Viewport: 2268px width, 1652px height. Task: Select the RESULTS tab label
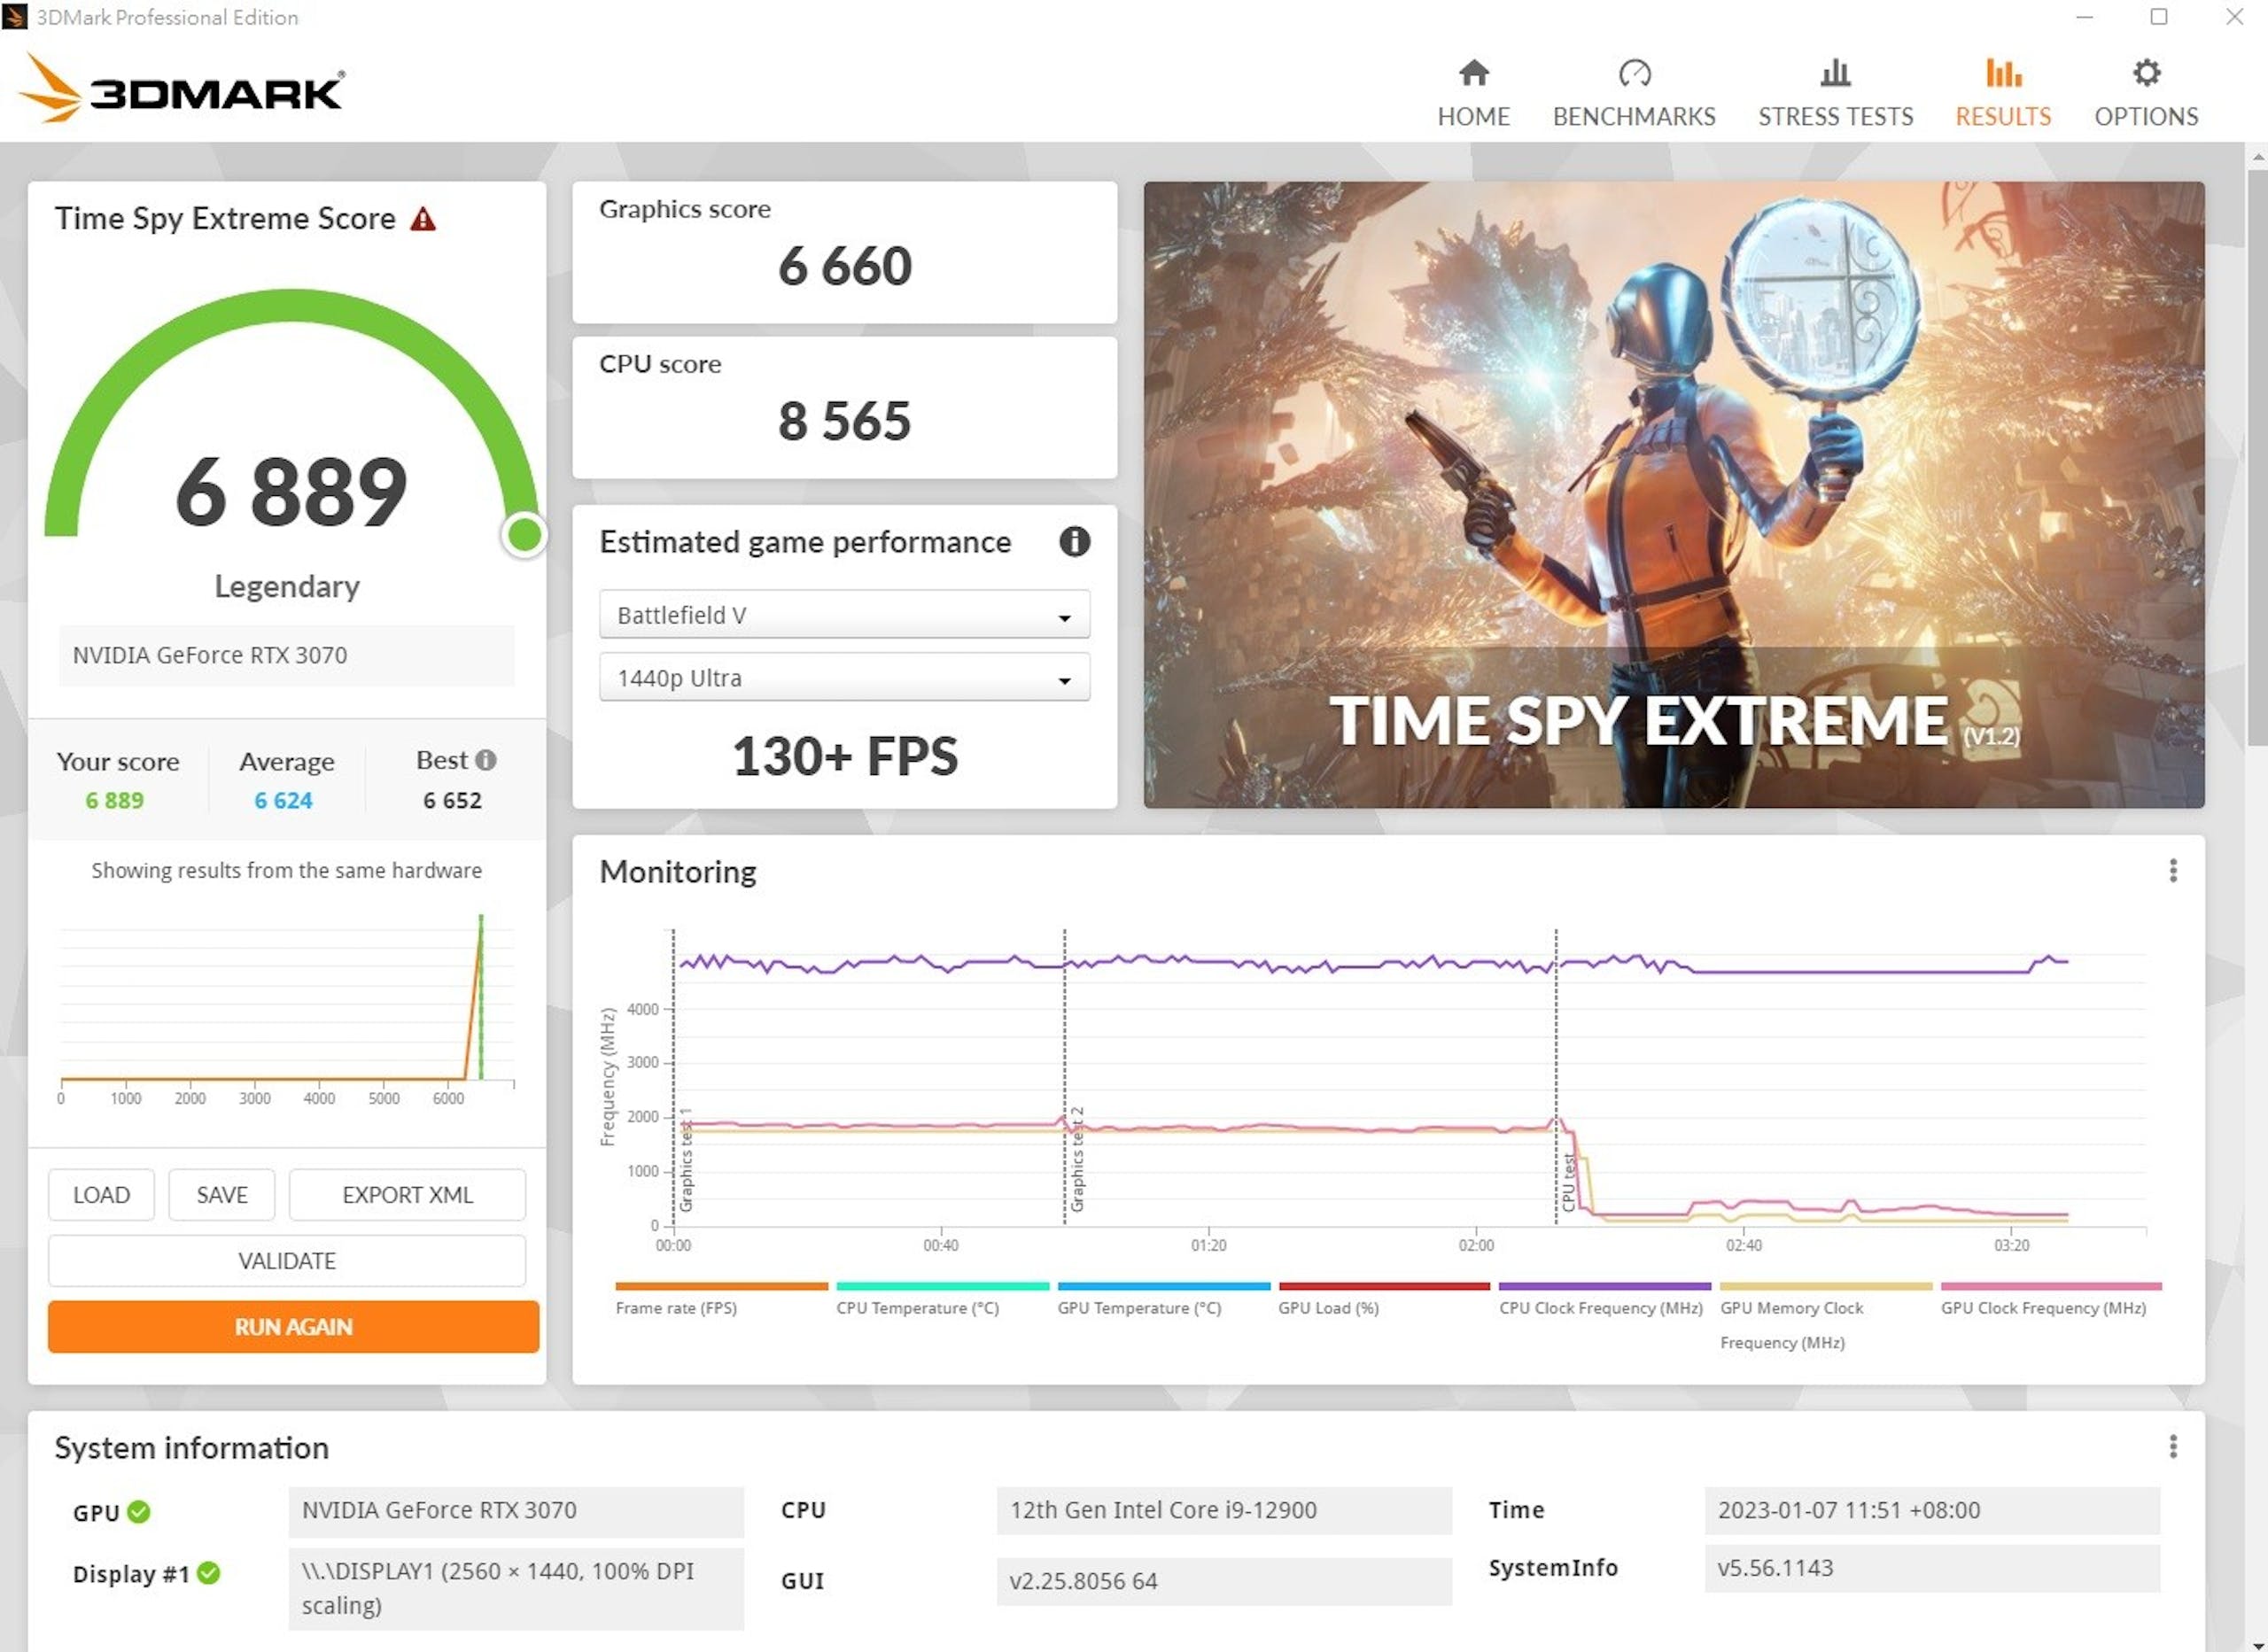[2003, 117]
